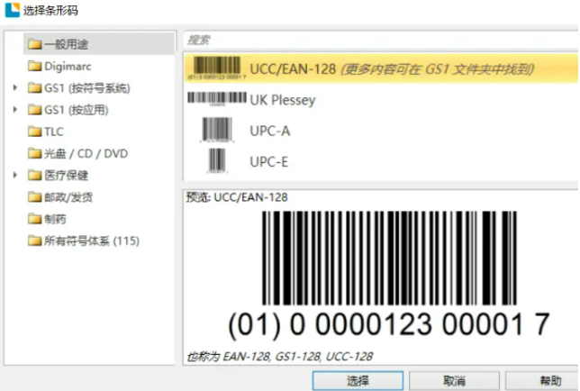Image resolution: width=580 pixels, height=391 pixels.
Task: Click the UPC-E barcode thumbnail
Action: (x=217, y=160)
